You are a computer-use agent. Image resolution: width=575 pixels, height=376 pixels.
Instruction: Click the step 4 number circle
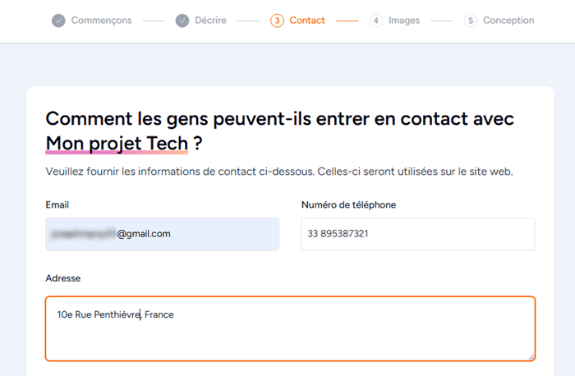click(376, 21)
